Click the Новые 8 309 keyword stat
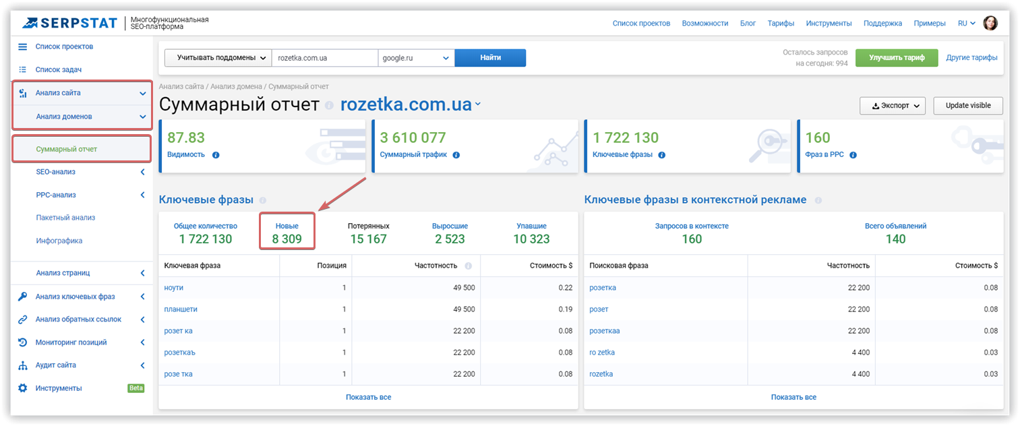 coord(287,233)
